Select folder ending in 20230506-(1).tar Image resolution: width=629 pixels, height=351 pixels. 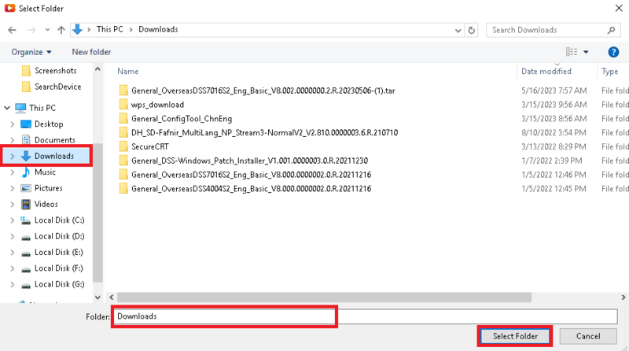coord(263,91)
